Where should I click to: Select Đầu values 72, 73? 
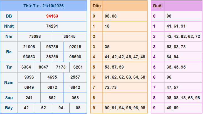click(x=111, y=88)
